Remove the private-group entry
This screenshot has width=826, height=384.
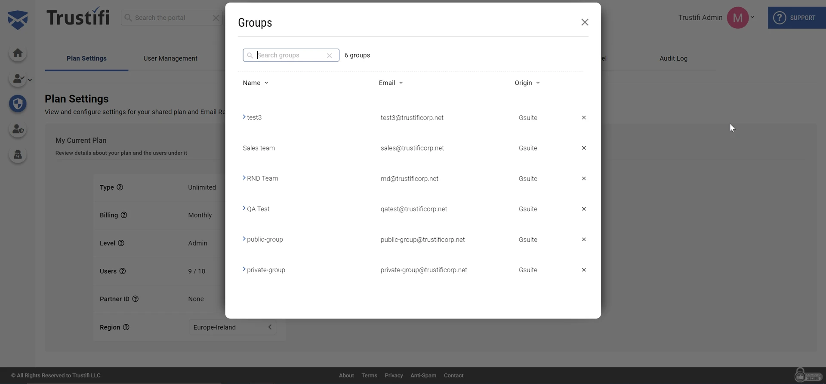point(584,270)
